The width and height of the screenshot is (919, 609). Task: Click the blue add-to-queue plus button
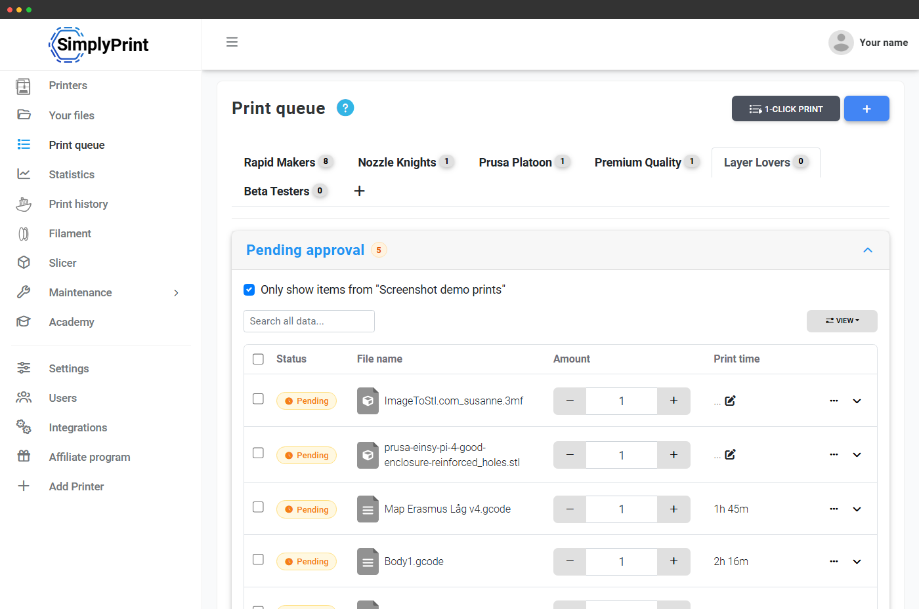tap(866, 109)
